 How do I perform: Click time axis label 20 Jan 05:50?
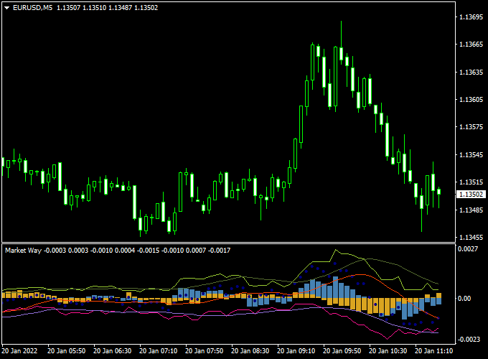coord(66,351)
